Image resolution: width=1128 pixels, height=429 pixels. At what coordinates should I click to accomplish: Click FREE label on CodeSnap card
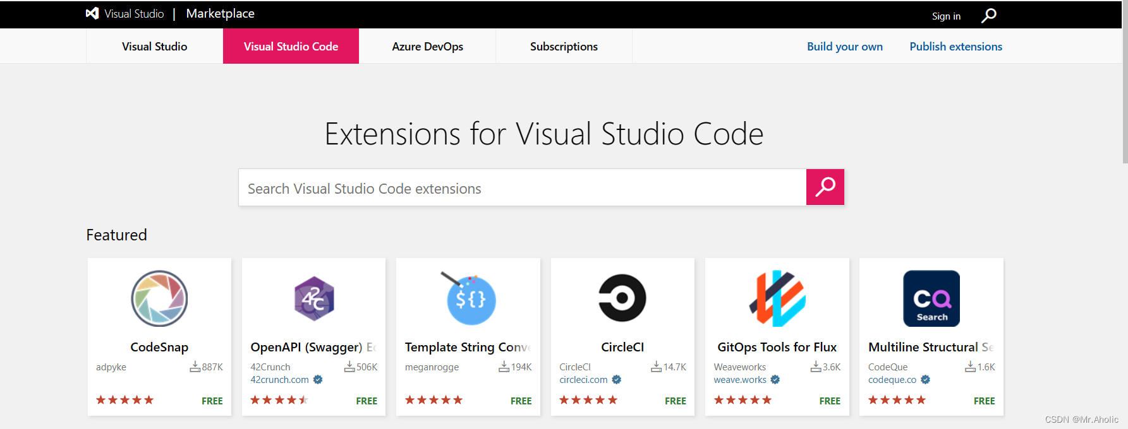[212, 401]
